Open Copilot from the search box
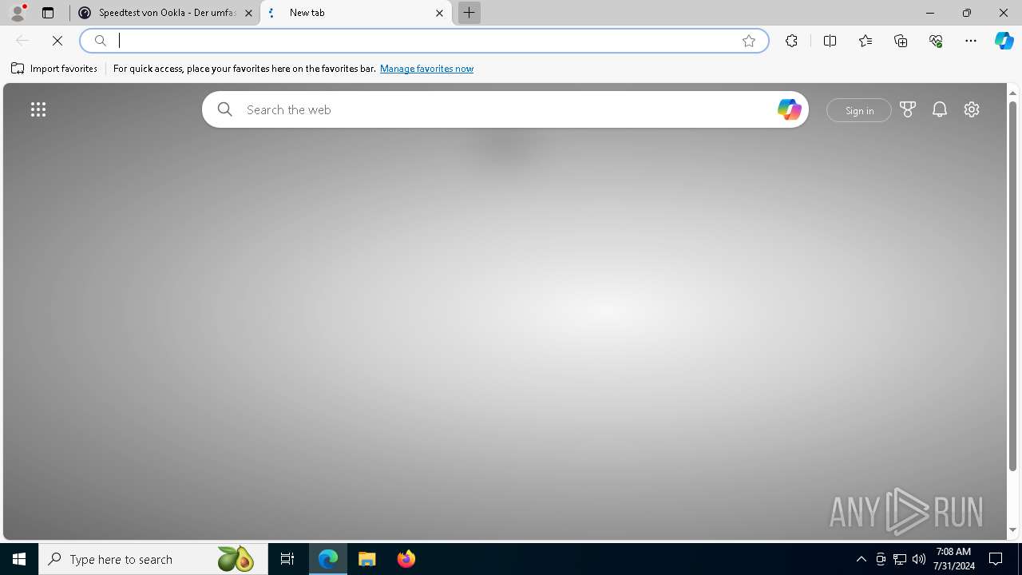 pos(789,109)
